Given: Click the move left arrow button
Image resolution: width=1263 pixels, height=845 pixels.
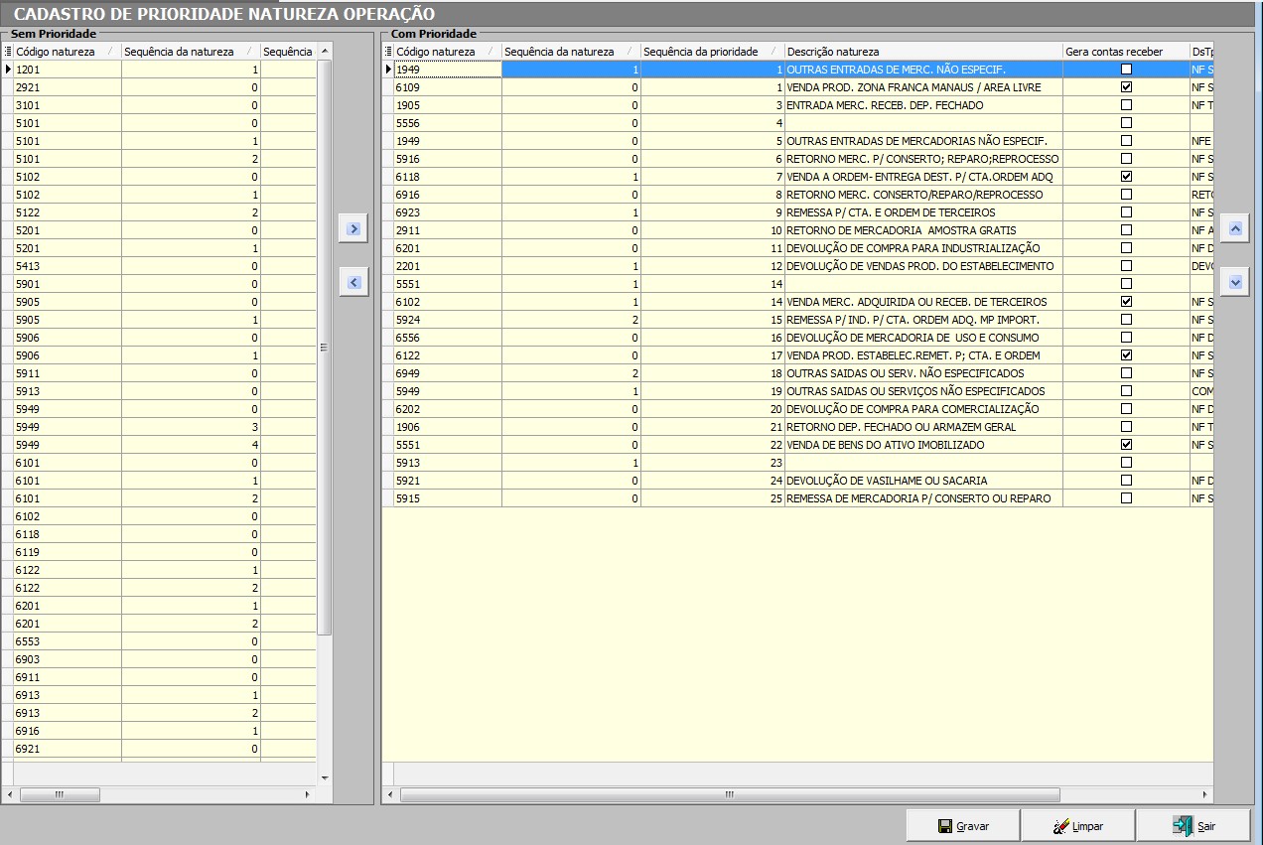Looking at the screenshot, I should pos(352,283).
